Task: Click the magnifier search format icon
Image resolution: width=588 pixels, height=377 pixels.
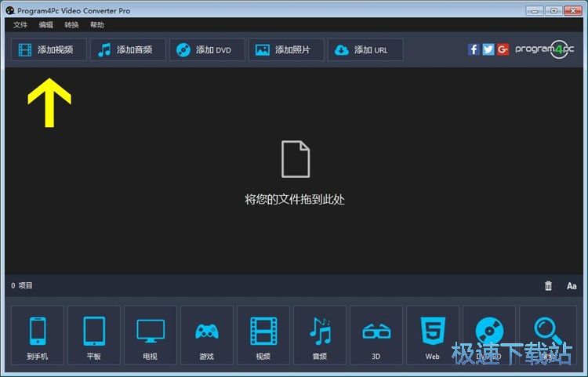Action: pyautogui.click(x=548, y=335)
